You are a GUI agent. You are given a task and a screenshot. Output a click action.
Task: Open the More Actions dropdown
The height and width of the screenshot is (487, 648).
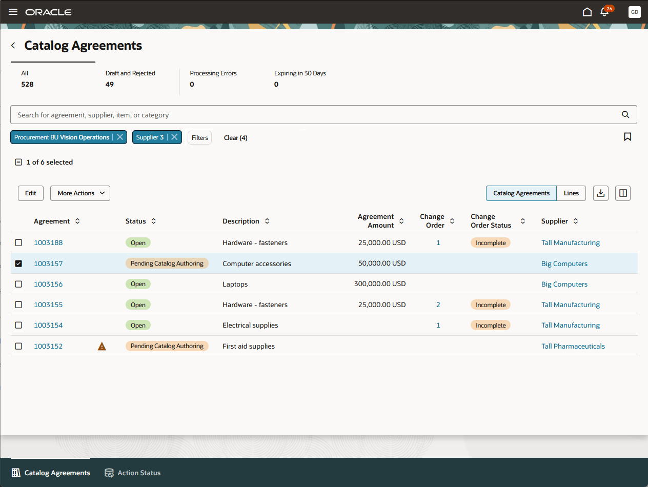(x=80, y=193)
